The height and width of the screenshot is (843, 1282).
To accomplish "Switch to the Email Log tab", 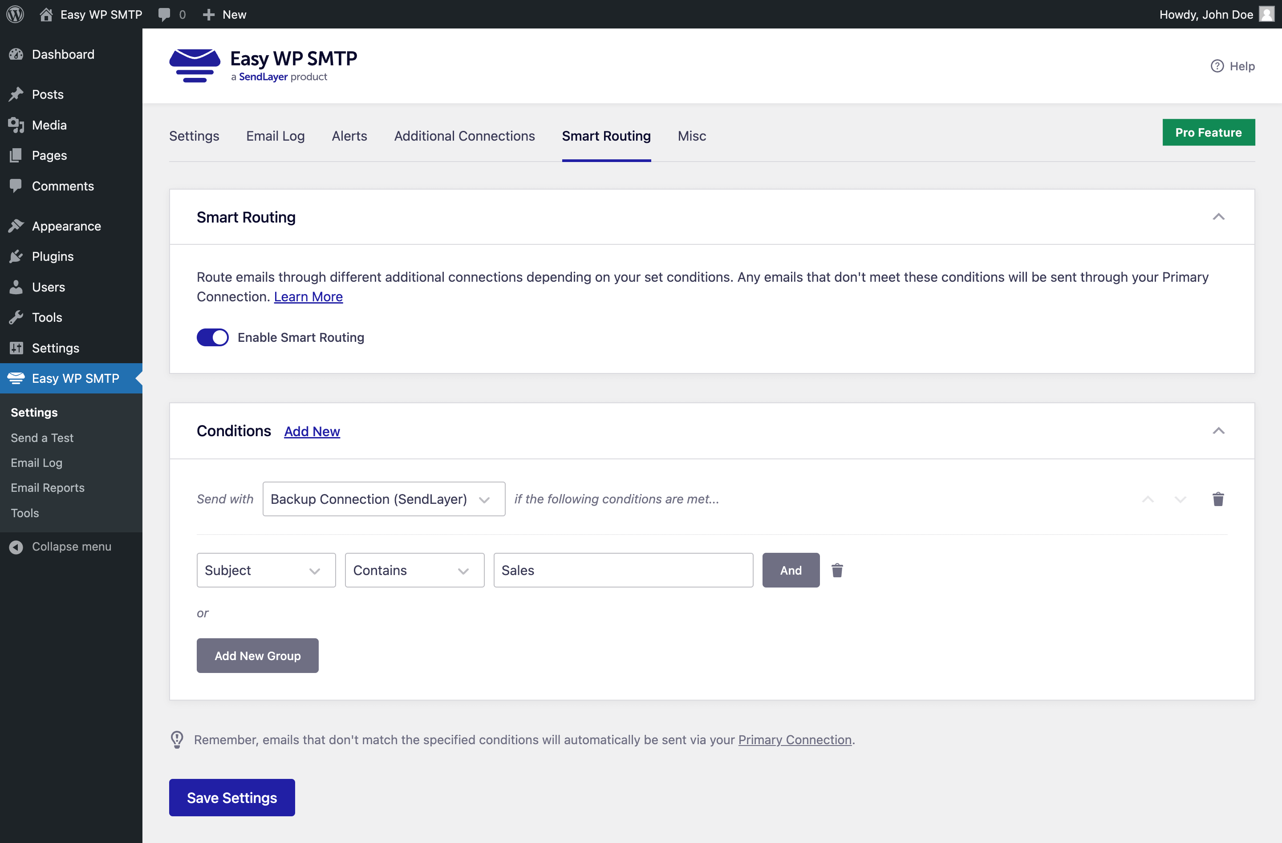I will click(x=275, y=134).
